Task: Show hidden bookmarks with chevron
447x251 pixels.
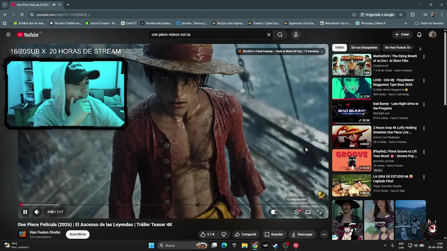Action: tap(405, 23)
